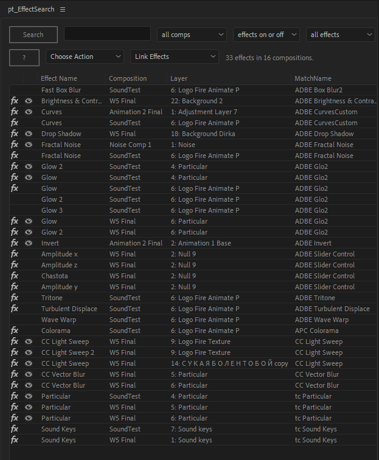Sort by the Composition column header

pyautogui.click(x=128, y=78)
